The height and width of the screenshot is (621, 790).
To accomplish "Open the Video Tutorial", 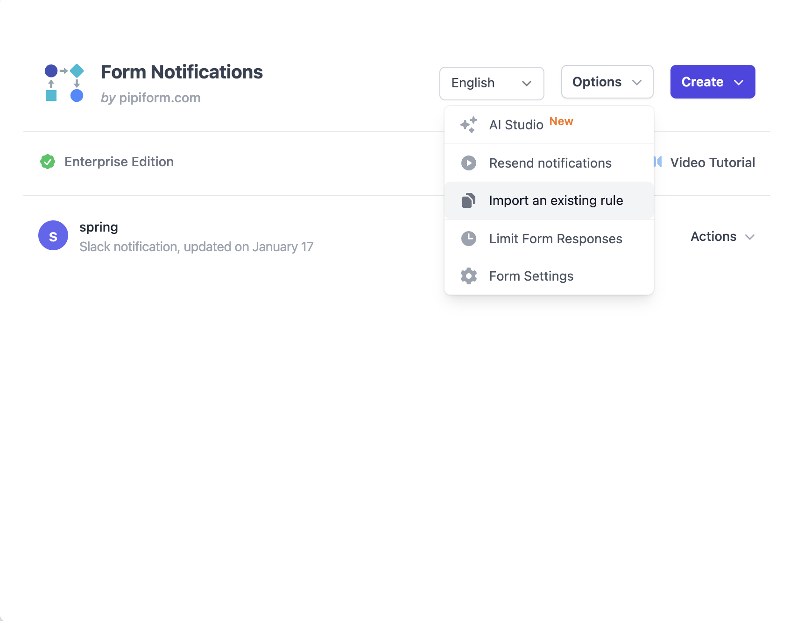I will (x=712, y=162).
